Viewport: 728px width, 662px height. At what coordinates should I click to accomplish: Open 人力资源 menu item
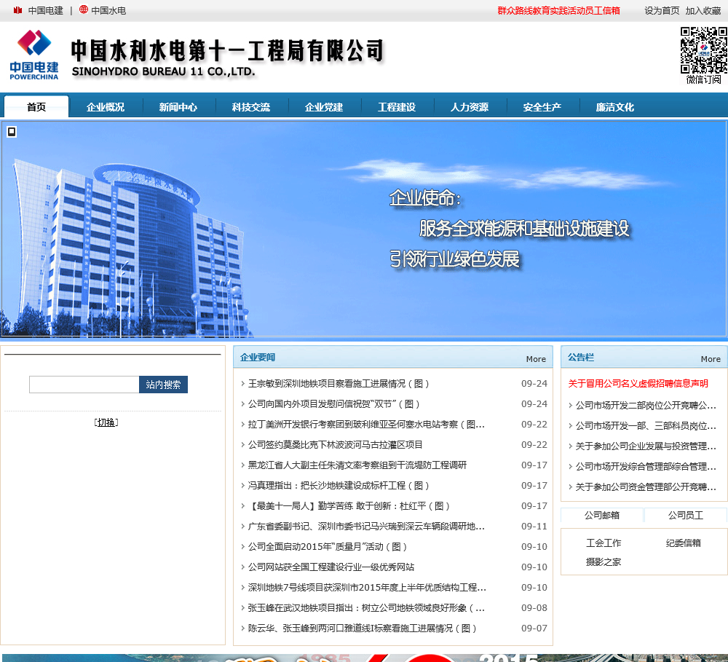[x=470, y=107]
